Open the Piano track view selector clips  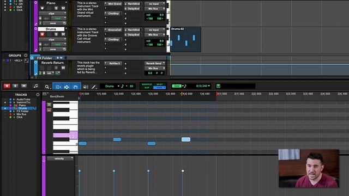(52, 14)
